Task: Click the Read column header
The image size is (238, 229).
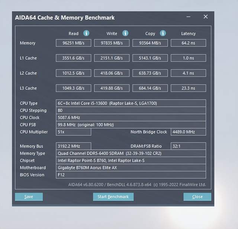Action: pos(74,34)
